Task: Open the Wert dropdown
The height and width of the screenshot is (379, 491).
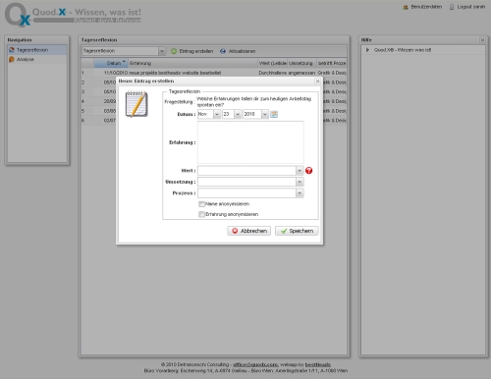Action: (x=300, y=171)
